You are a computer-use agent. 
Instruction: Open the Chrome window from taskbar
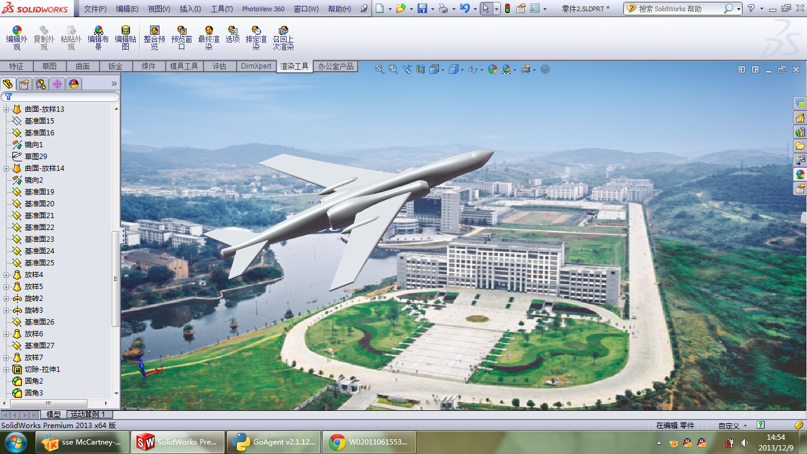(369, 442)
